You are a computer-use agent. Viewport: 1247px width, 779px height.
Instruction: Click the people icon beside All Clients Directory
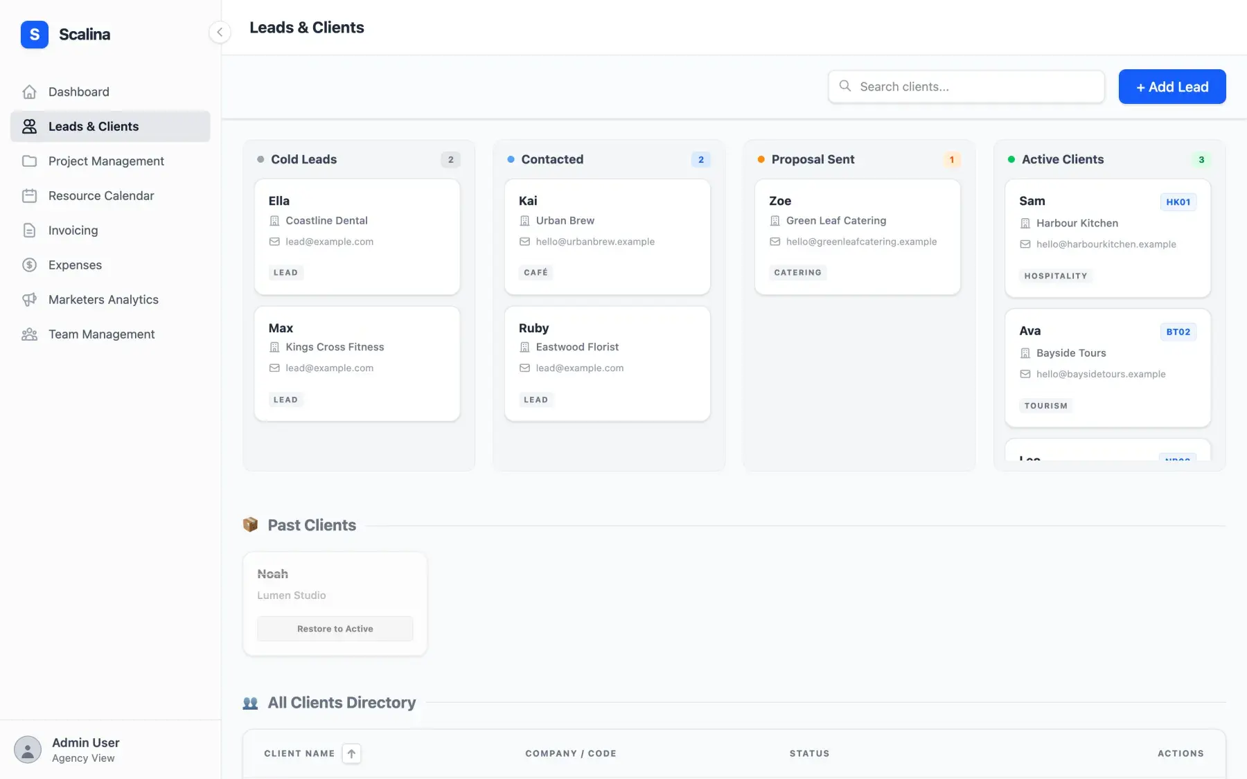tap(251, 703)
